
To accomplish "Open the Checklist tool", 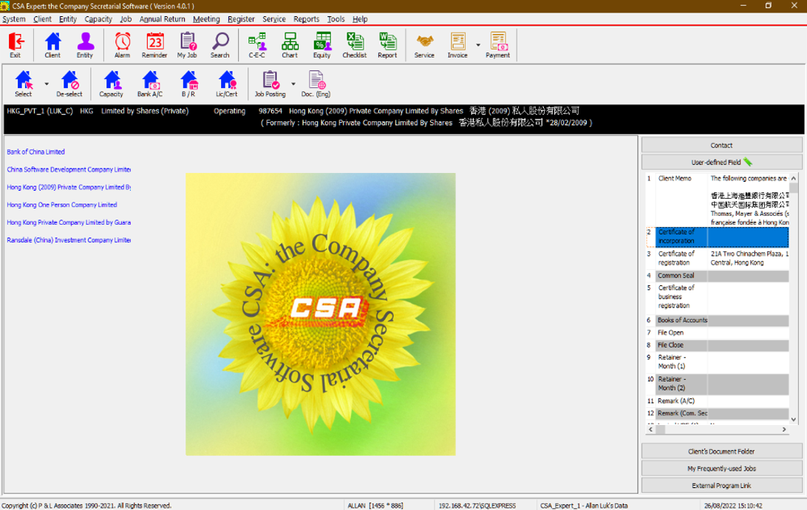I will point(354,45).
